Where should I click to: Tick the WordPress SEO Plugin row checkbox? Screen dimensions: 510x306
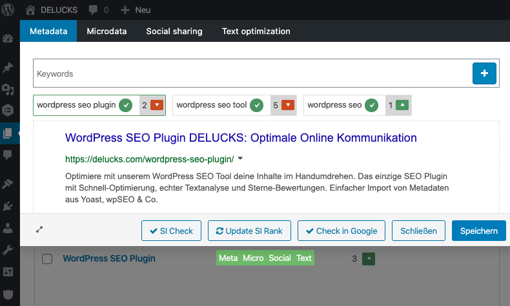coord(47,259)
